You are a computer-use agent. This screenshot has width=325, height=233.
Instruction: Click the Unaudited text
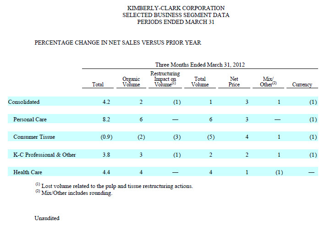[x=47, y=218]
